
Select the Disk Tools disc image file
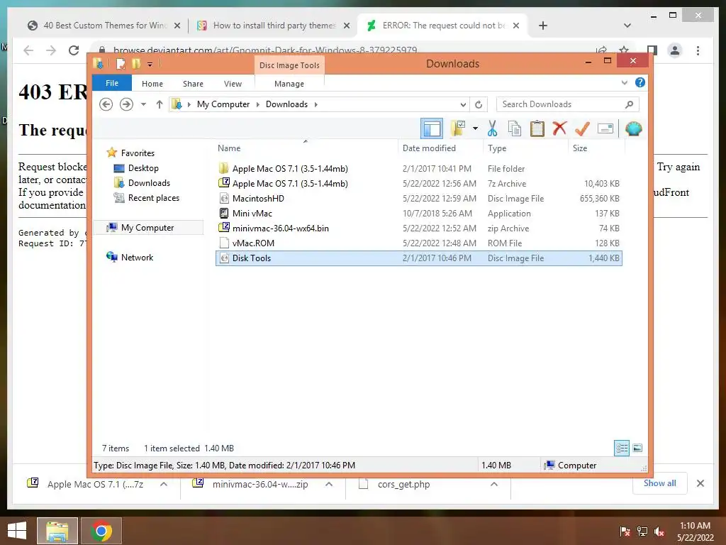(418, 258)
